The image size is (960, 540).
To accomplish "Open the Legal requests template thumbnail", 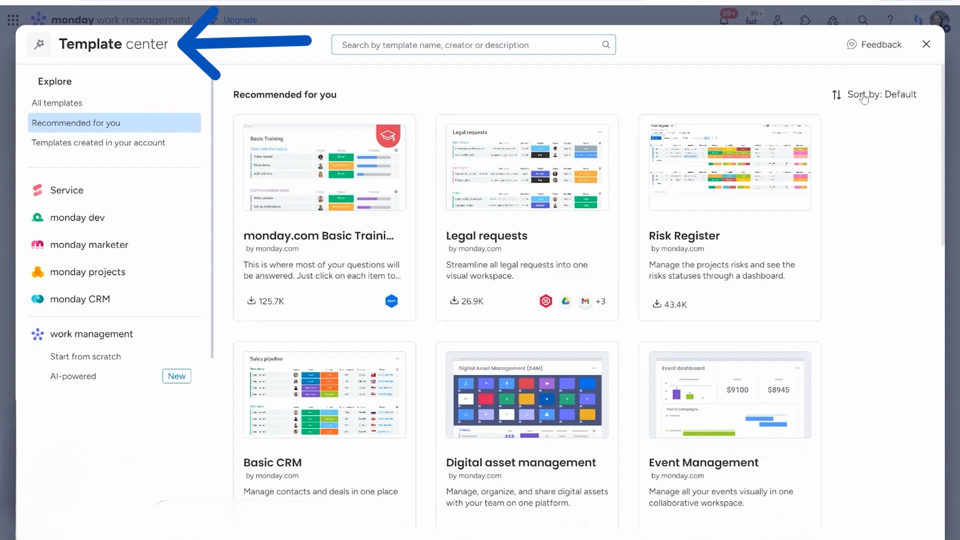I will (527, 167).
